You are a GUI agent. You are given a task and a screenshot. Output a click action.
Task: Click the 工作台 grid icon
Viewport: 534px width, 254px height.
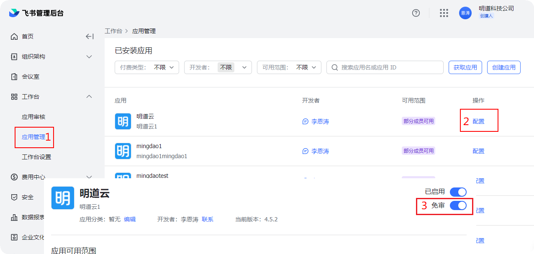coord(14,97)
